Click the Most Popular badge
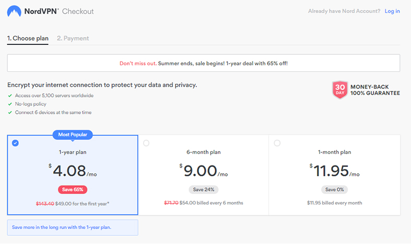This screenshot has width=411, height=251. (73, 135)
